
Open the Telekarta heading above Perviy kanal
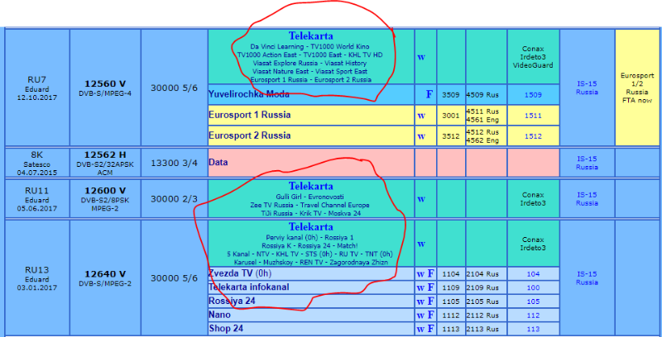(x=311, y=226)
